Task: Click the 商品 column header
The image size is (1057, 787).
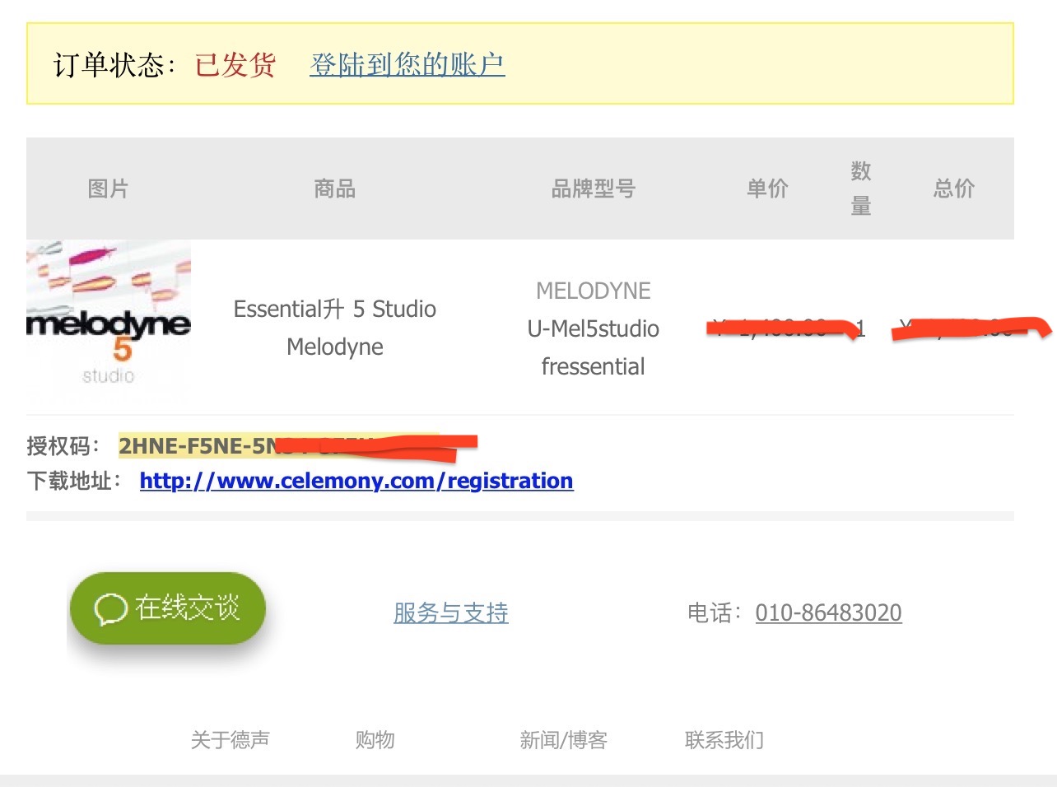Action: click(335, 189)
